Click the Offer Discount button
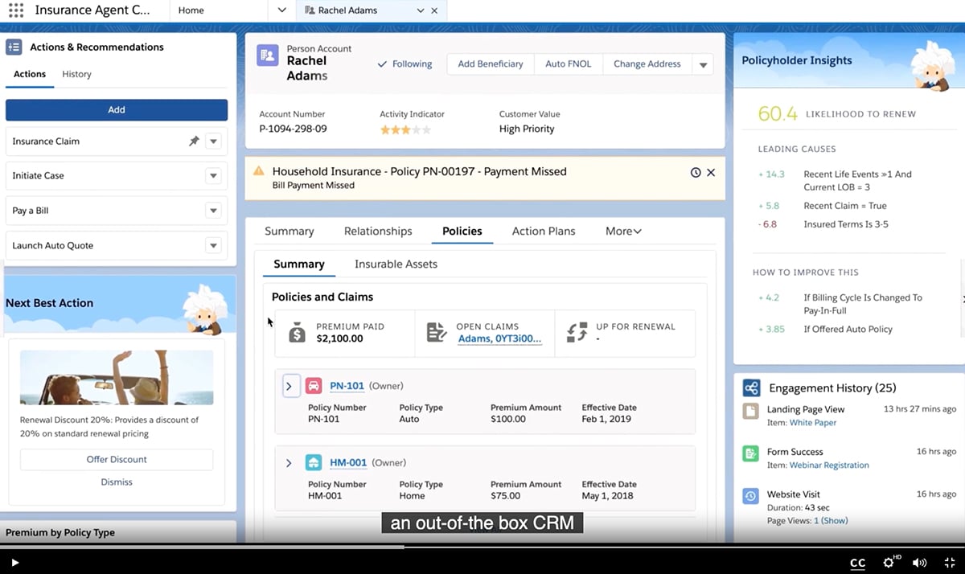965x574 pixels. tap(116, 459)
